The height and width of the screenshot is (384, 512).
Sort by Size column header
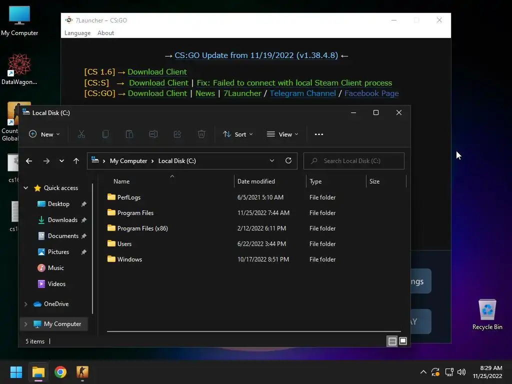[x=374, y=181]
